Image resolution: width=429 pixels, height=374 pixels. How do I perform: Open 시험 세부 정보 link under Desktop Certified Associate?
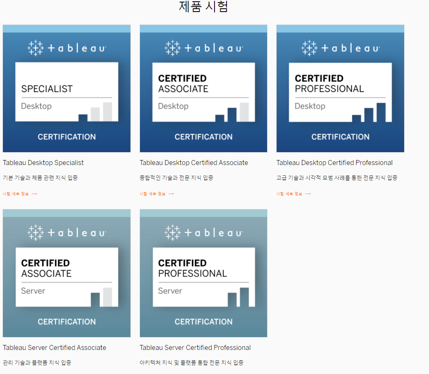157,194
